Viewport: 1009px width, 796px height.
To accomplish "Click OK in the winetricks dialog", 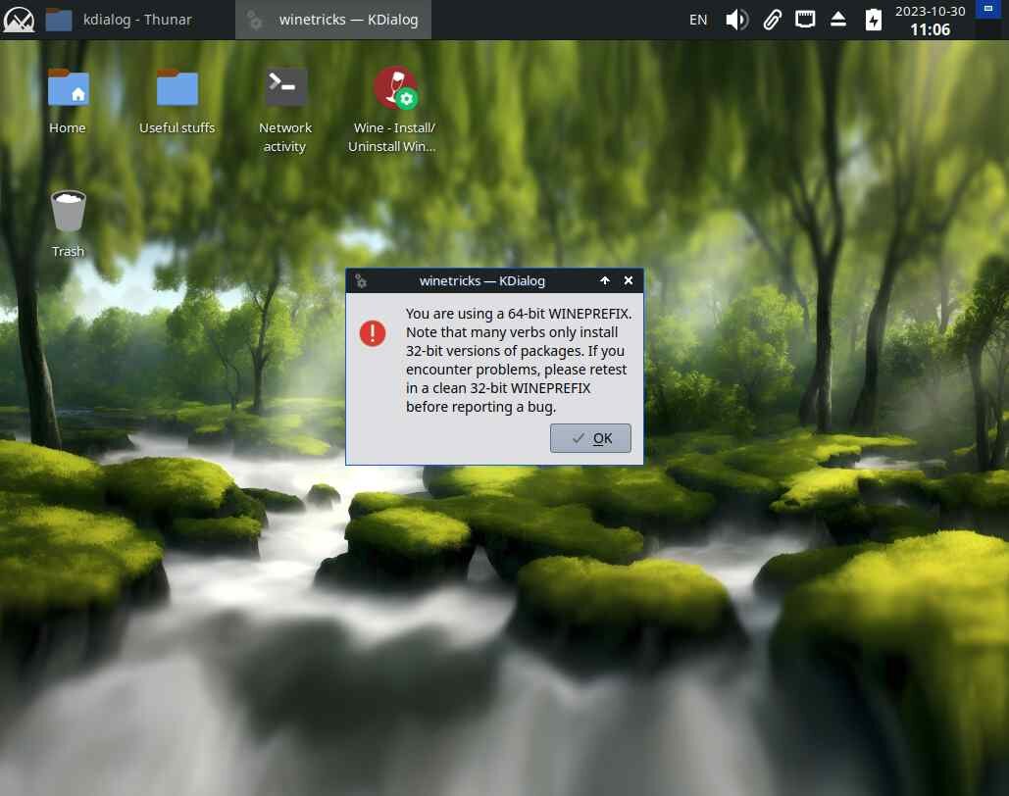I will [590, 438].
